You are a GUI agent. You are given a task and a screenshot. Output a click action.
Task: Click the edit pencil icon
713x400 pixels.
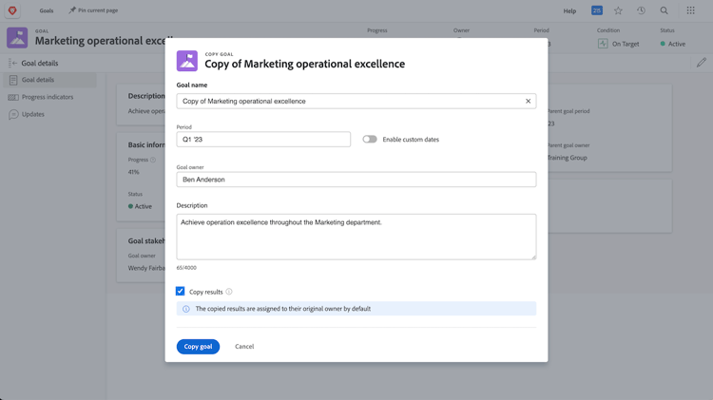tap(701, 63)
